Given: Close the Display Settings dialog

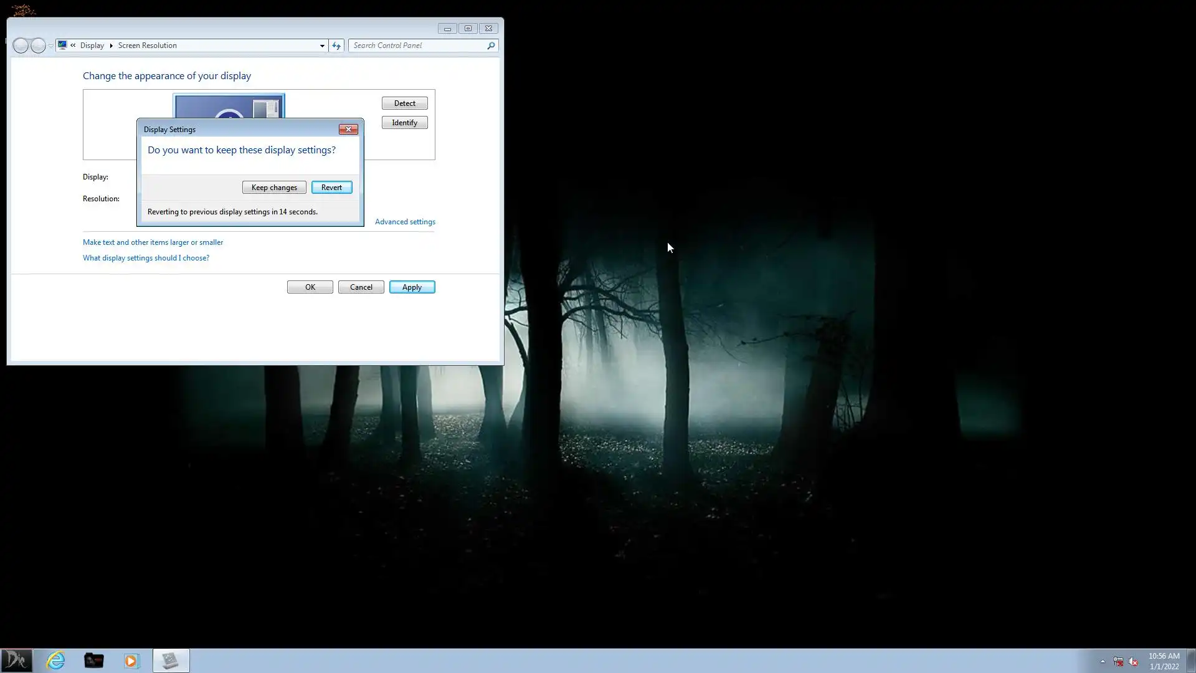Looking at the screenshot, I should coord(348,129).
